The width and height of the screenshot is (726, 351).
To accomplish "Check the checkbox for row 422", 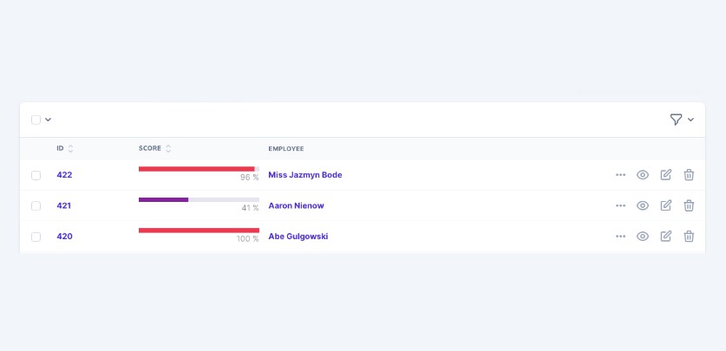I will (36, 175).
